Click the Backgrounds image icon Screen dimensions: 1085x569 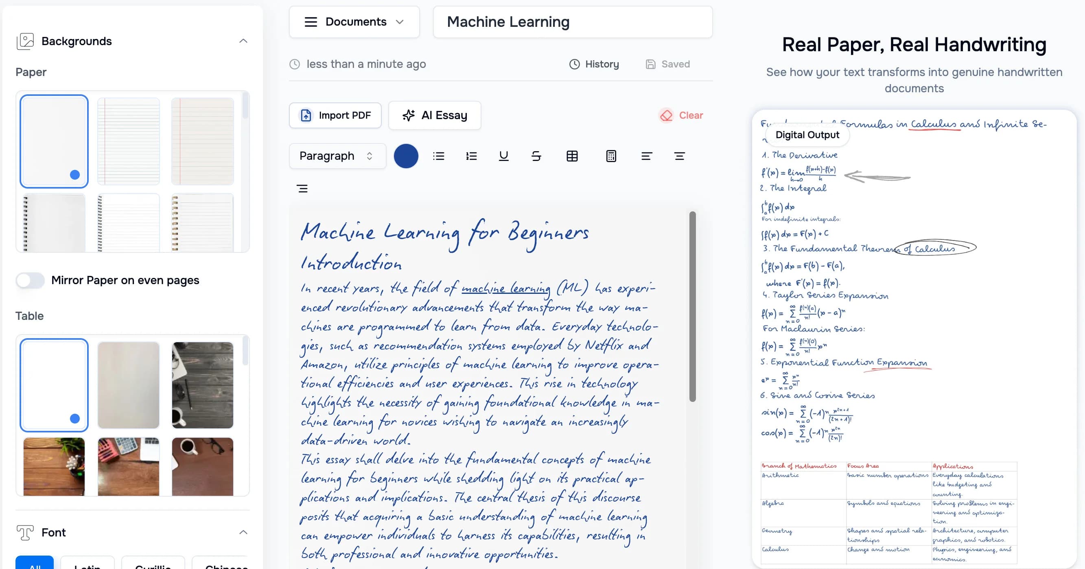(x=25, y=41)
